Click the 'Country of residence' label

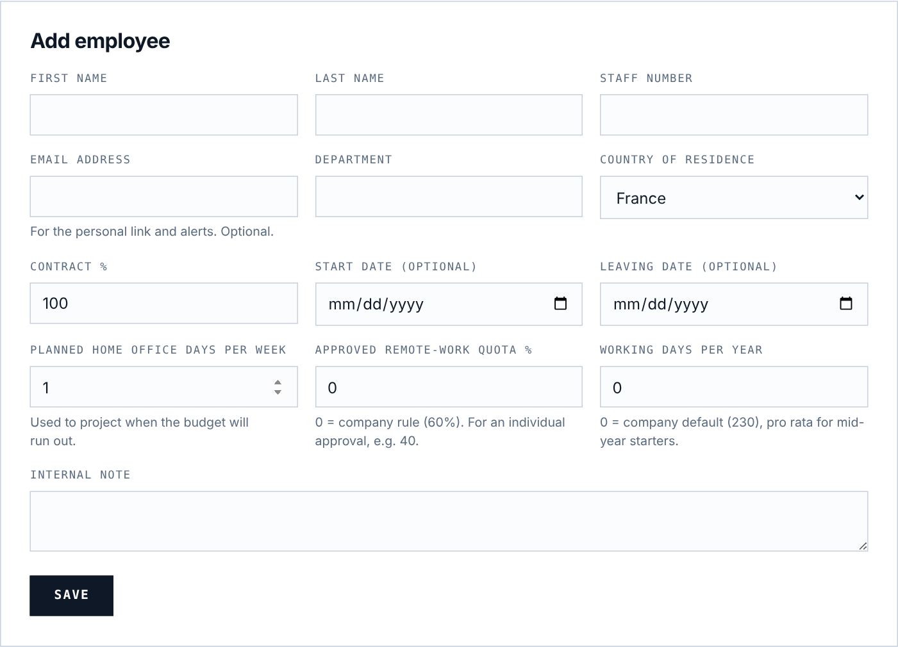pos(677,160)
